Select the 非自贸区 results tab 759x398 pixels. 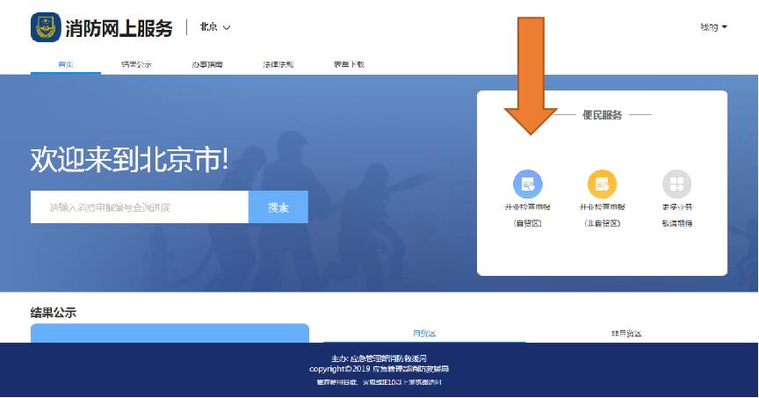(x=626, y=334)
